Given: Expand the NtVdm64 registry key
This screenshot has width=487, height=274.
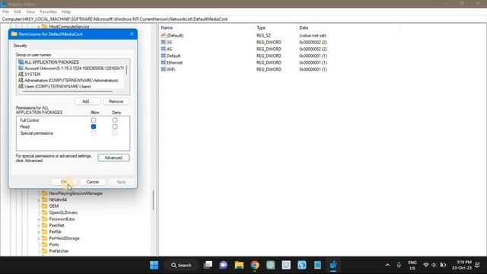Looking at the screenshot, I should click(x=39, y=199).
